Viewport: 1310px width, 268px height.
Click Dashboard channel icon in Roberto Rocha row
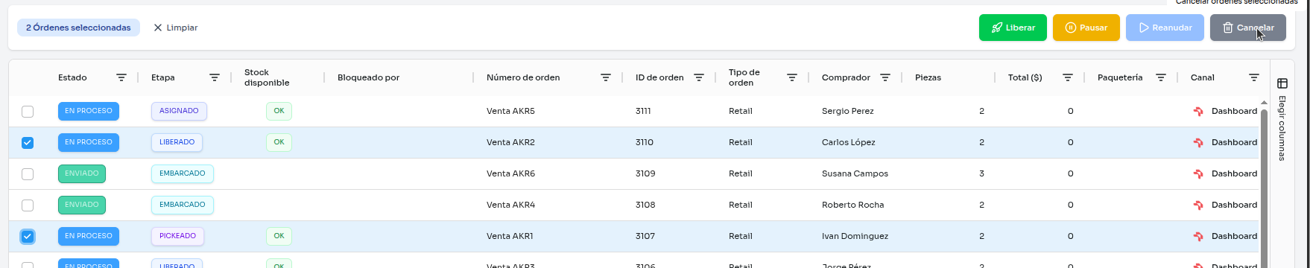[1198, 205]
